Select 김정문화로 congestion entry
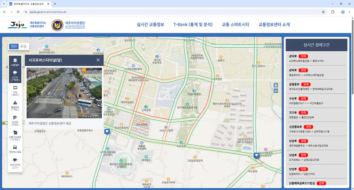The height and width of the screenshot is (190, 354). click(316, 129)
